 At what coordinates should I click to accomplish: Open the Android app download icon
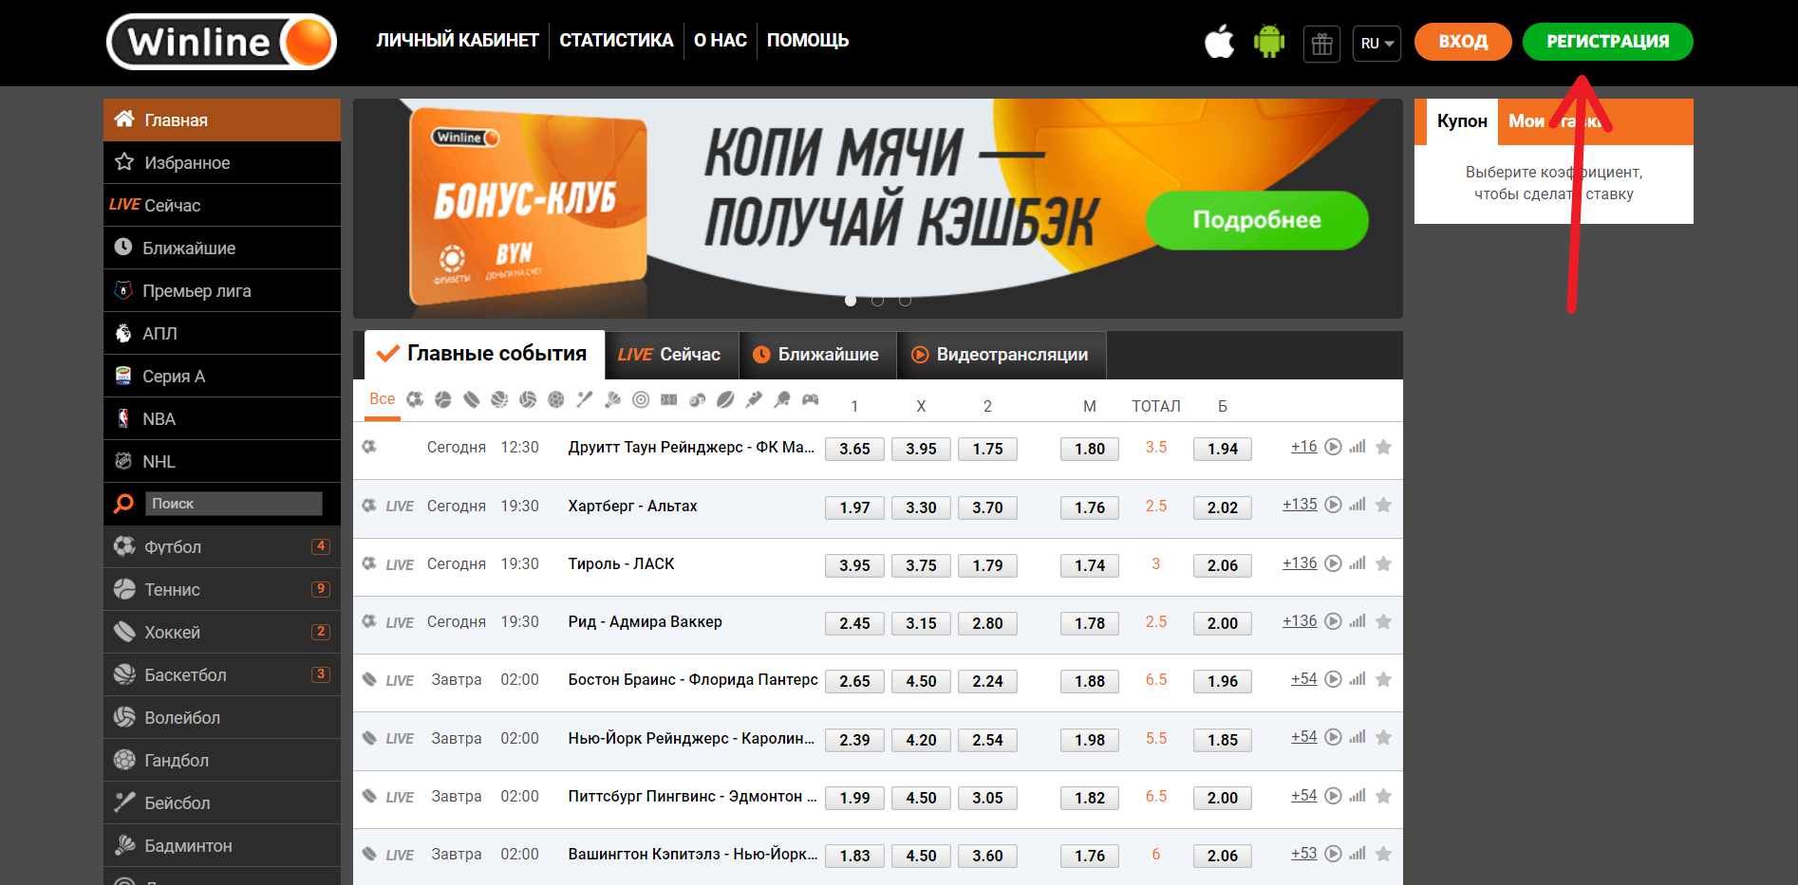1269,42
